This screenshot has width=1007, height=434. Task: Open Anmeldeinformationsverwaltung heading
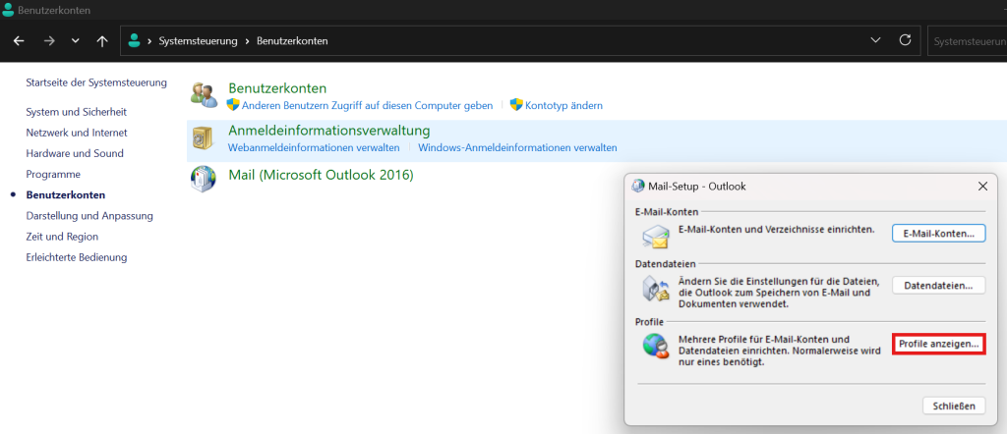pos(328,131)
